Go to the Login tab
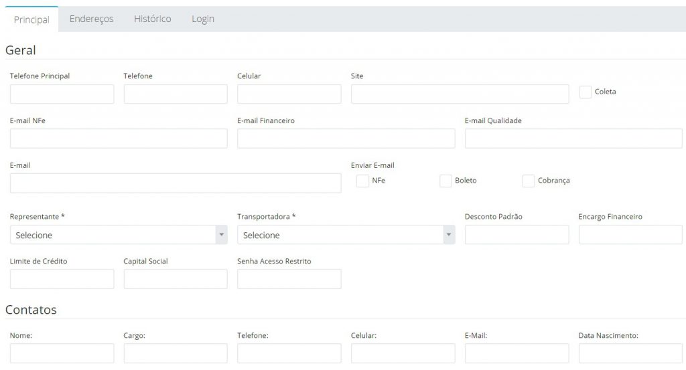Viewport: 686px width, 370px height. click(x=203, y=19)
